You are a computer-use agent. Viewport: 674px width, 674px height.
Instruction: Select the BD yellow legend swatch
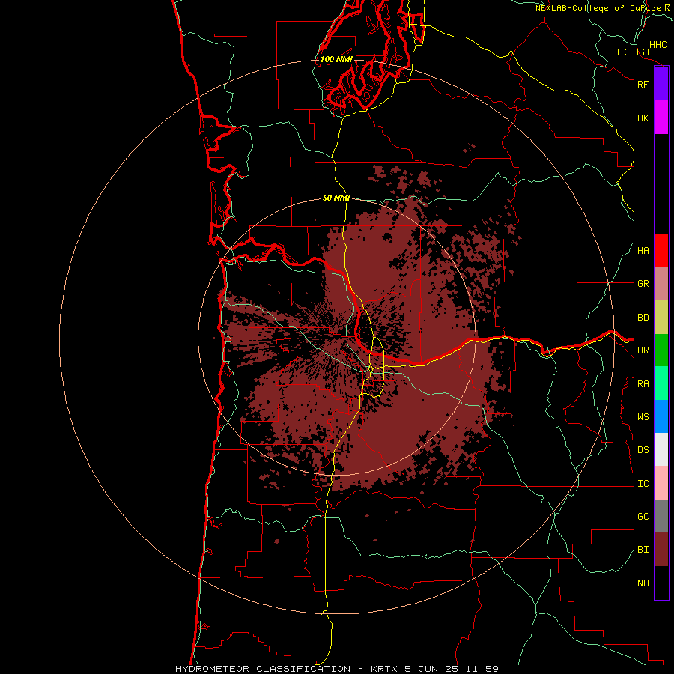(x=661, y=318)
